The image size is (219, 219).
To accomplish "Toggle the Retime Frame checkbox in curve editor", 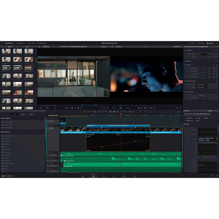I will pos(87,135).
